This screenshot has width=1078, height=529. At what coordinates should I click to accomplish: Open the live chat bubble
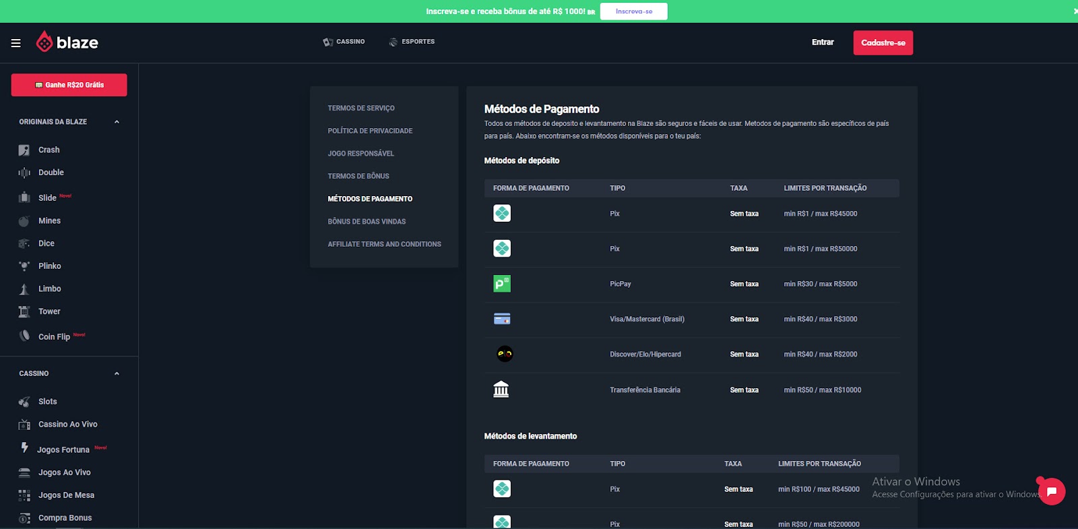[1052, 491]
